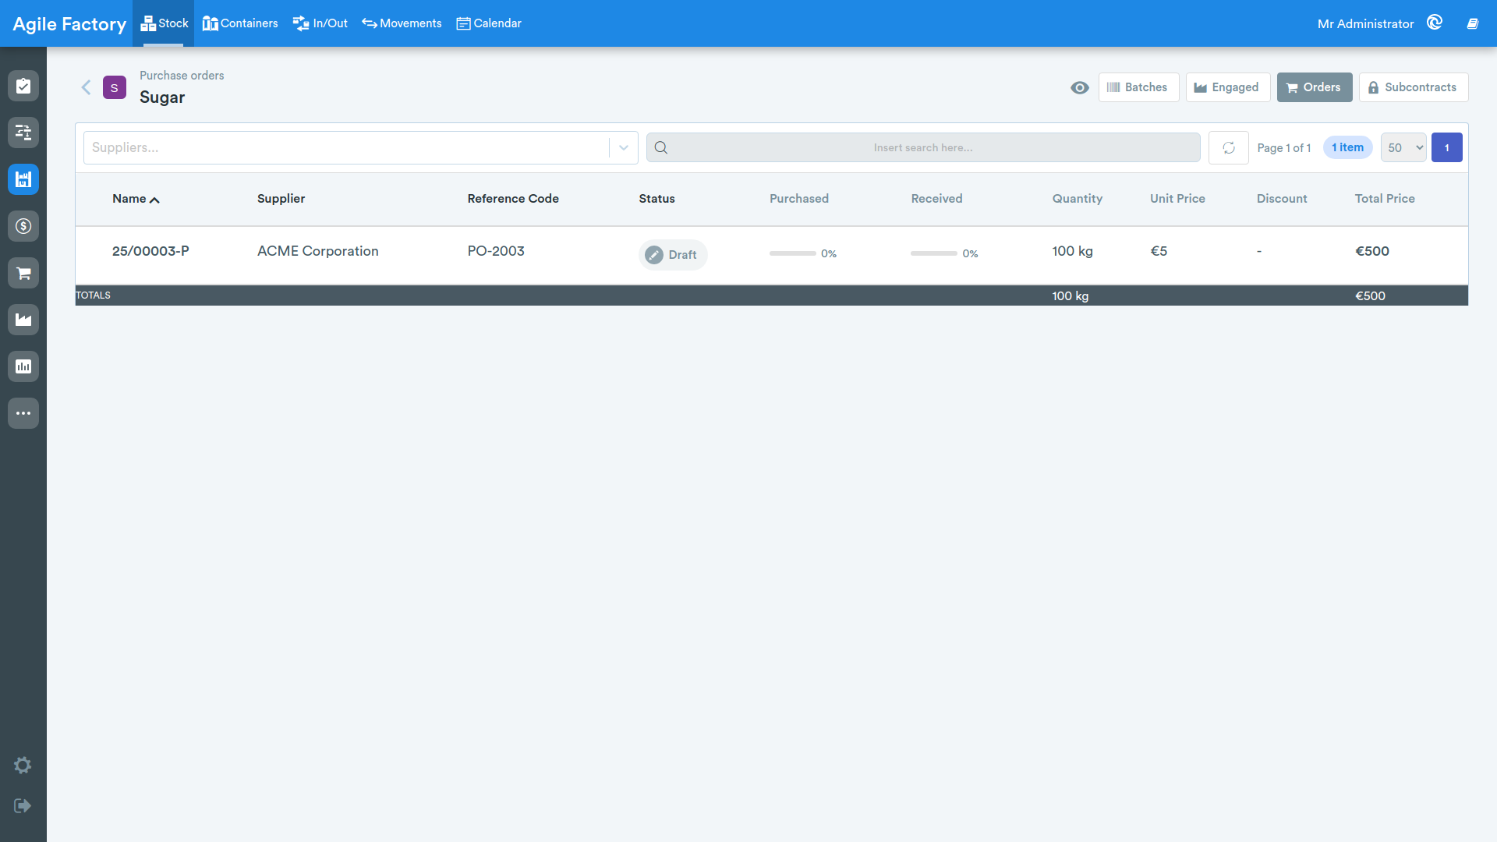Open settings gear icon
Screen dimensions: 1497x842
[x=23, y=766]
